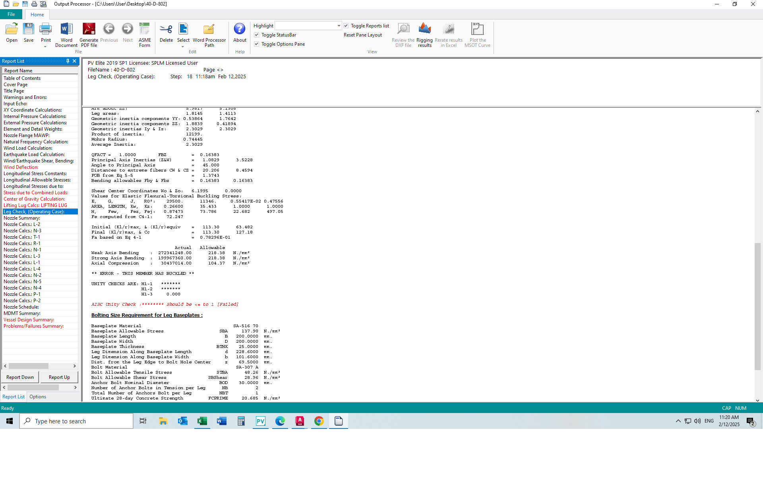Click quick access print icon
The height and width of the screenshot is (498, 763).
pyautogui.click(x=34, y=4)
